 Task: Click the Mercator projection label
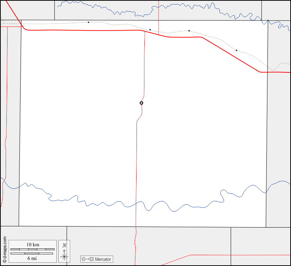(x=103, y=259)
